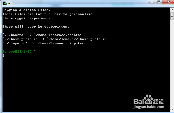This screenshot has height=113, width=174.
Task: Minimize the Cygwin terminal window
Action: [x=152, y=2]
